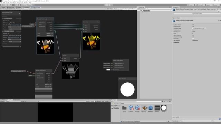Toggle Maximize On Play
Image resolution: width=221 pixels, height=124 pixels.
[90, 102]
